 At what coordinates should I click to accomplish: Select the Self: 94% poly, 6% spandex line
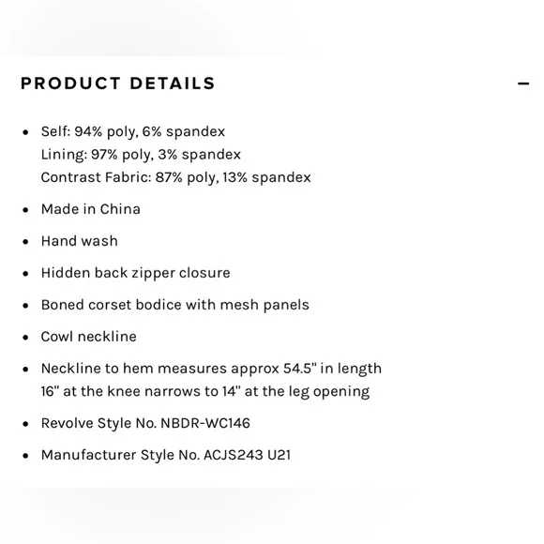133,132
